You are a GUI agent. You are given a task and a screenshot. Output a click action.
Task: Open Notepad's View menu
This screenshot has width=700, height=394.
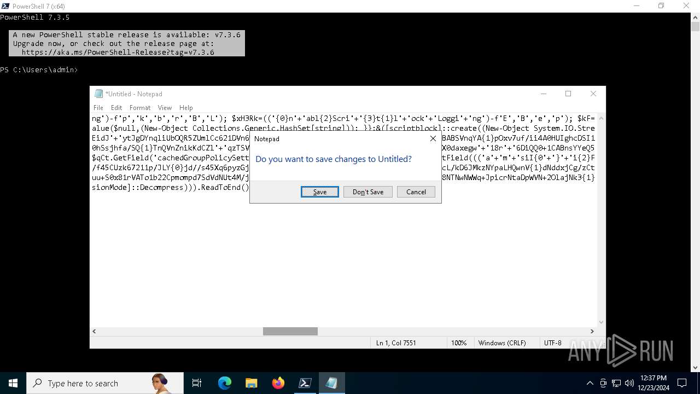pos(165,108)
